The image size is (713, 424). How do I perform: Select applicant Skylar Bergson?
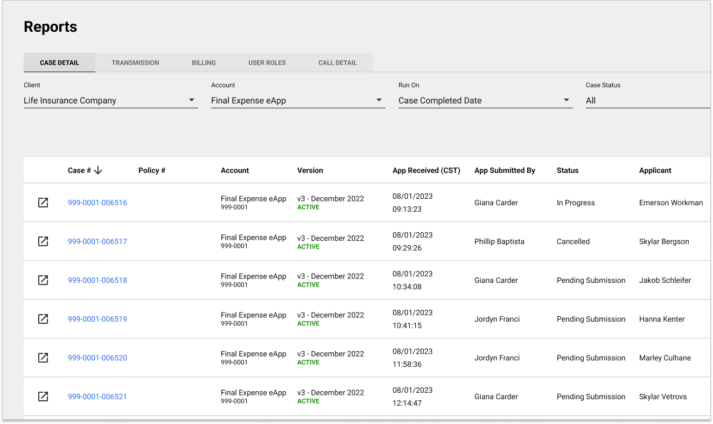point(664,241)
